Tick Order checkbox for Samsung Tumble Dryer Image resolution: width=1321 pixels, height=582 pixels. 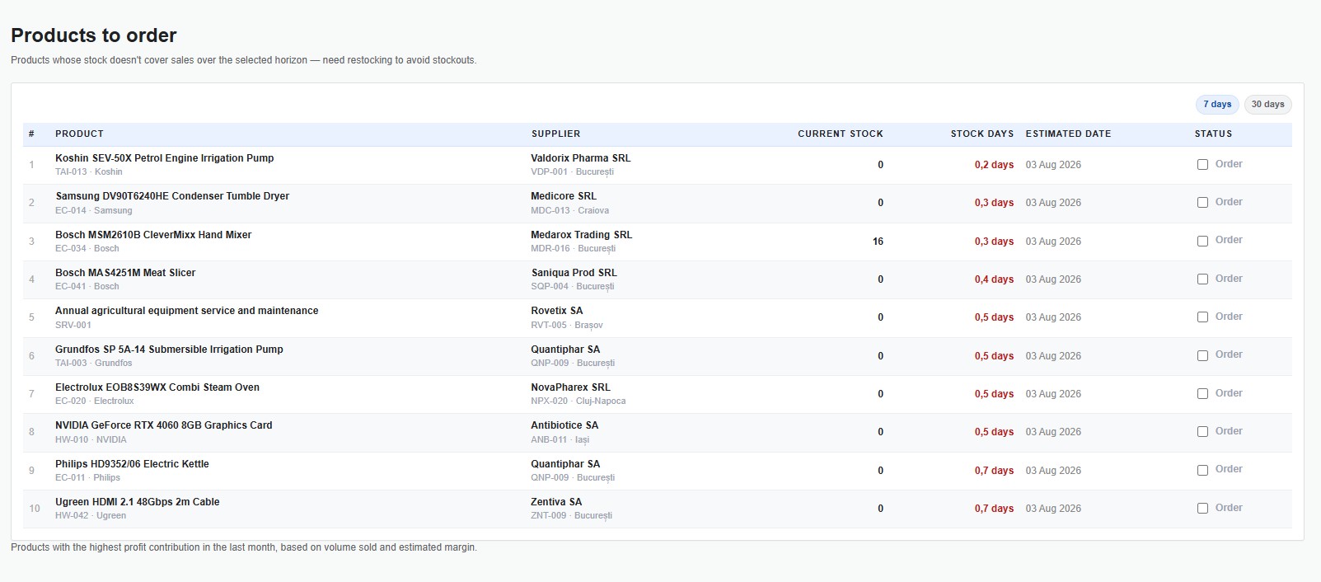1202,203
